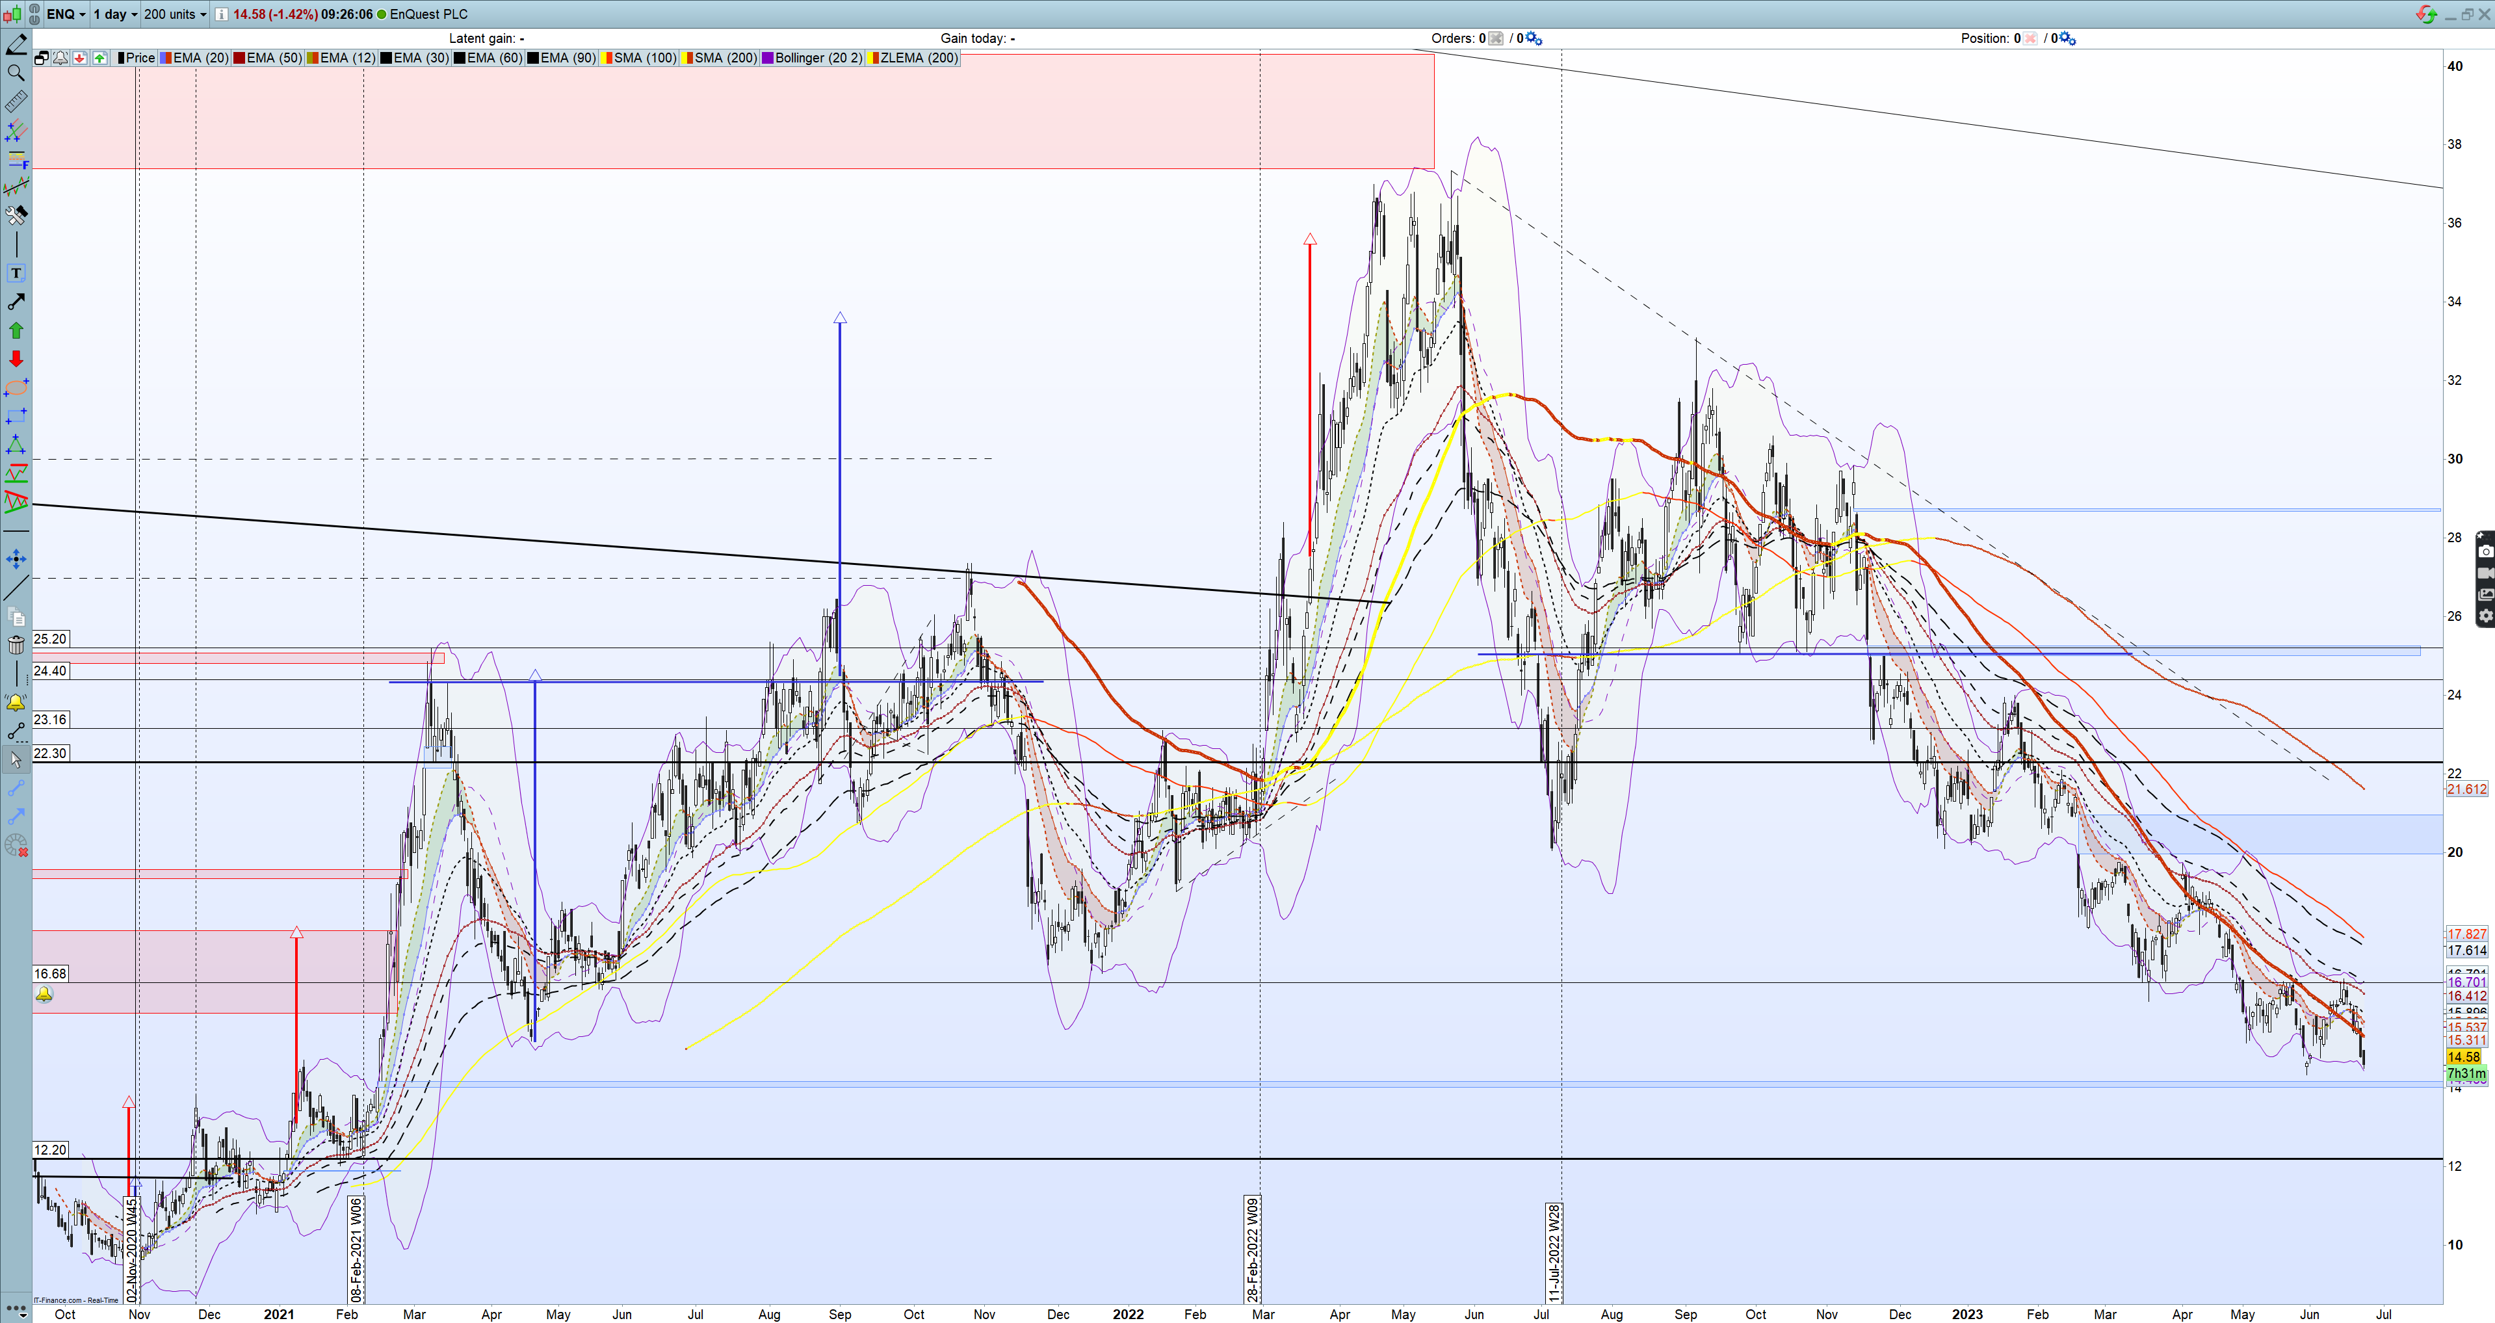
Task: Select the segment line tool
Action: point(16,731)
